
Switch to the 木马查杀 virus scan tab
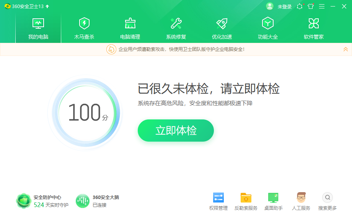pyautogui.click(x=83, y=27)
